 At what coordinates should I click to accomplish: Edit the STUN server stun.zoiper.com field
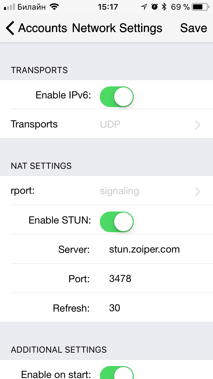[144, 249]
